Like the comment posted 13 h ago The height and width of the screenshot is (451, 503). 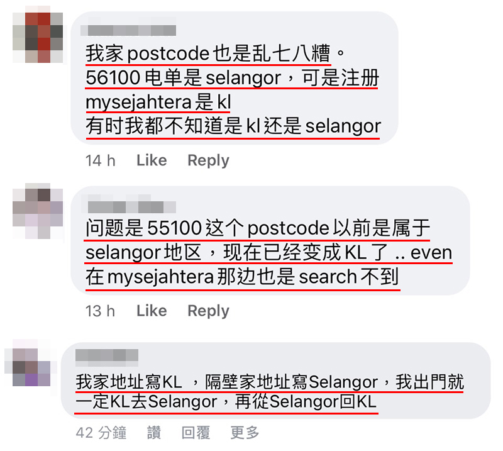(x=152, y=311)
